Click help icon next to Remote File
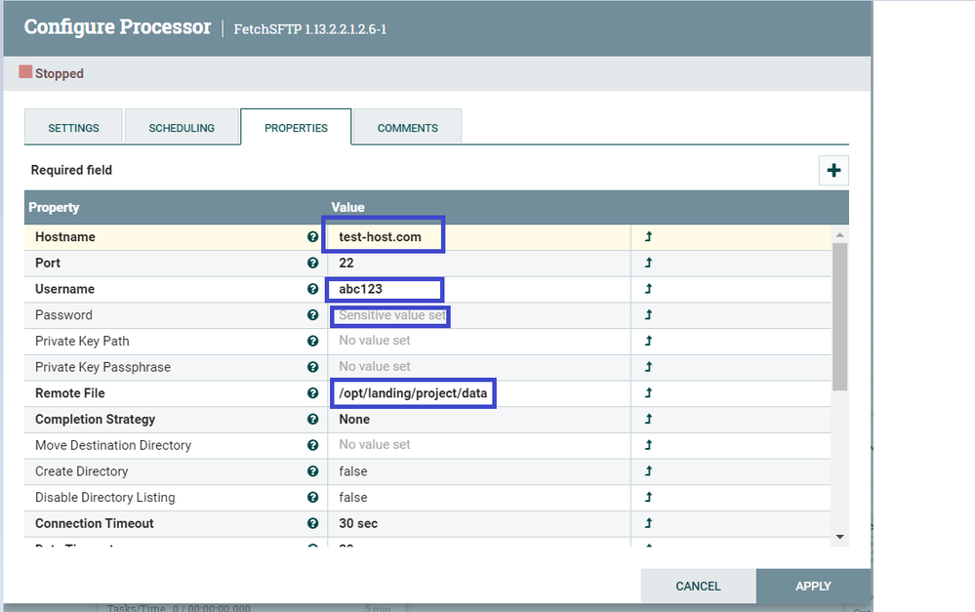975x612 pixels. pyautogui.click(x=312, y=393)
